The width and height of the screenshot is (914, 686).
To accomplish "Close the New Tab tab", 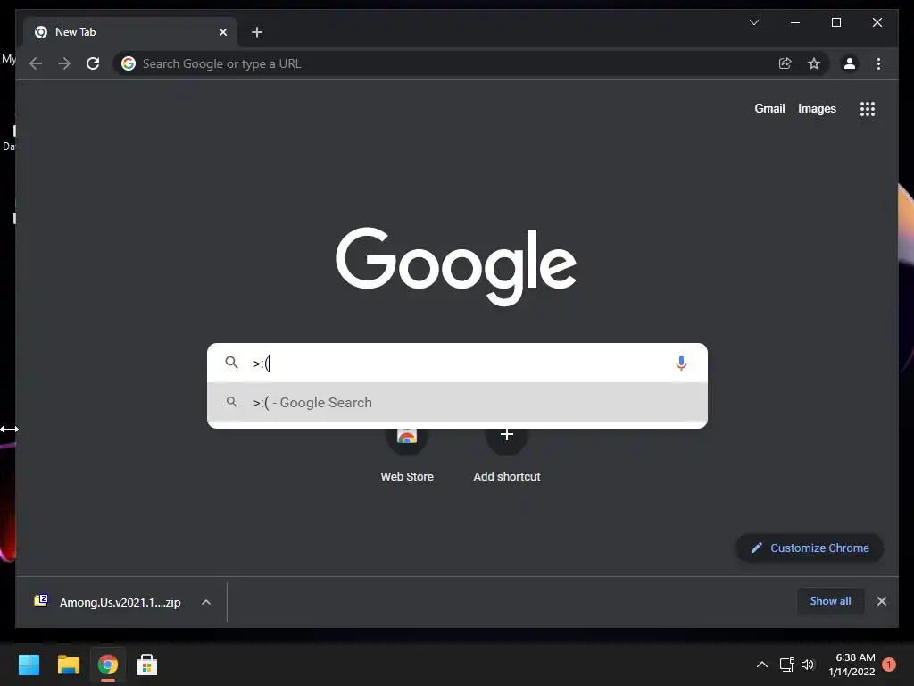I will (x=222, y=32).
